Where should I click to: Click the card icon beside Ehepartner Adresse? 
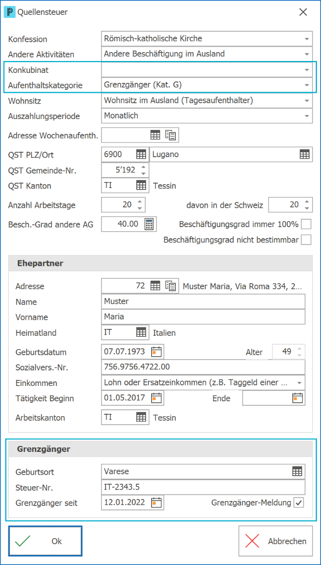pyautogui.click(x=170, y=286)
